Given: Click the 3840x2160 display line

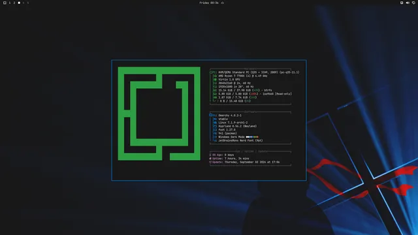Looking at the screenshot, I should [234, 83].
